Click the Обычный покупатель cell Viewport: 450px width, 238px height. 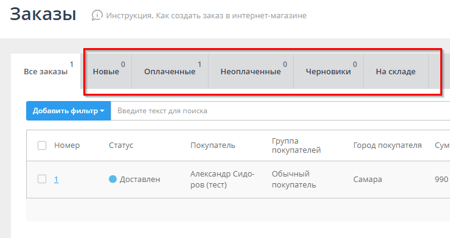click(x=294, y=180)
